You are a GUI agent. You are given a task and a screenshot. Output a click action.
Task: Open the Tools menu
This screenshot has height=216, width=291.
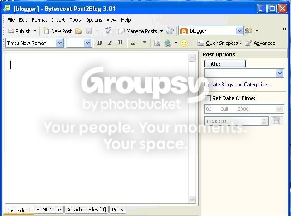(75, 20)
